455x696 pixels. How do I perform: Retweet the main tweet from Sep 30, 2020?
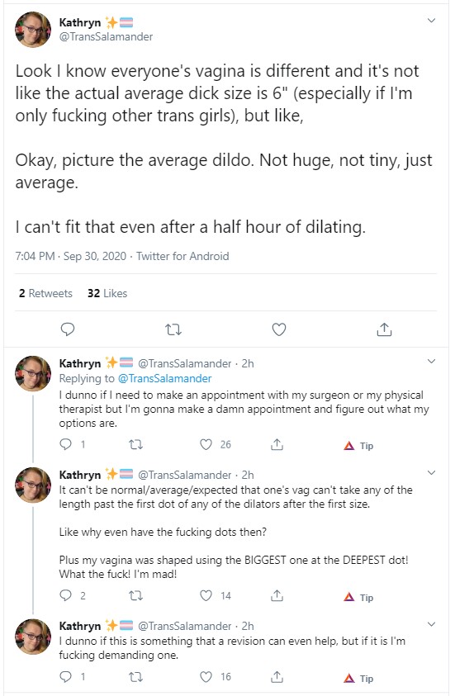pyautogui.click(x=173, y=329)
